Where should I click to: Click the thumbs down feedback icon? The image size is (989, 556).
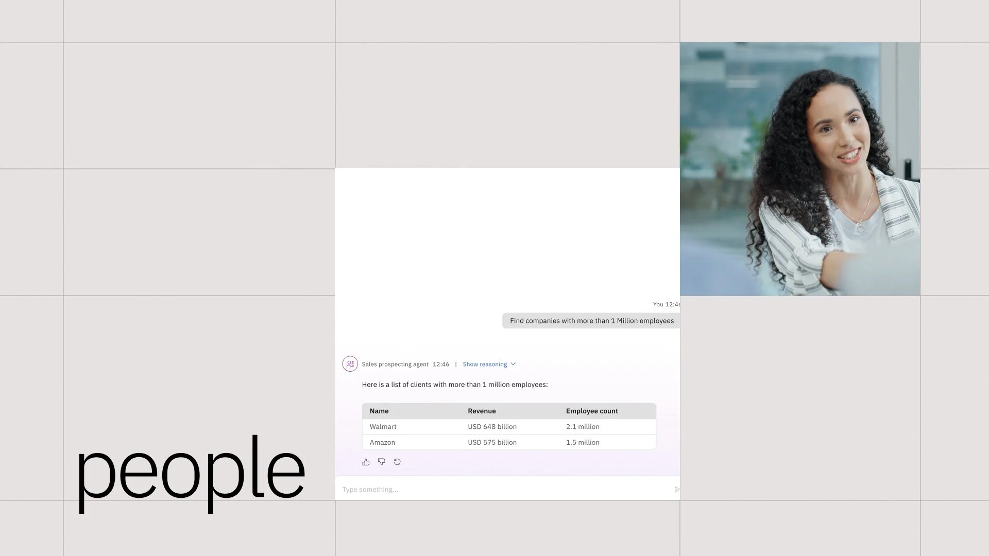(x=382, y=462)
